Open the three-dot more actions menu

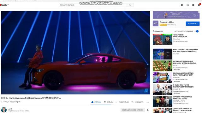click(148, 102)
